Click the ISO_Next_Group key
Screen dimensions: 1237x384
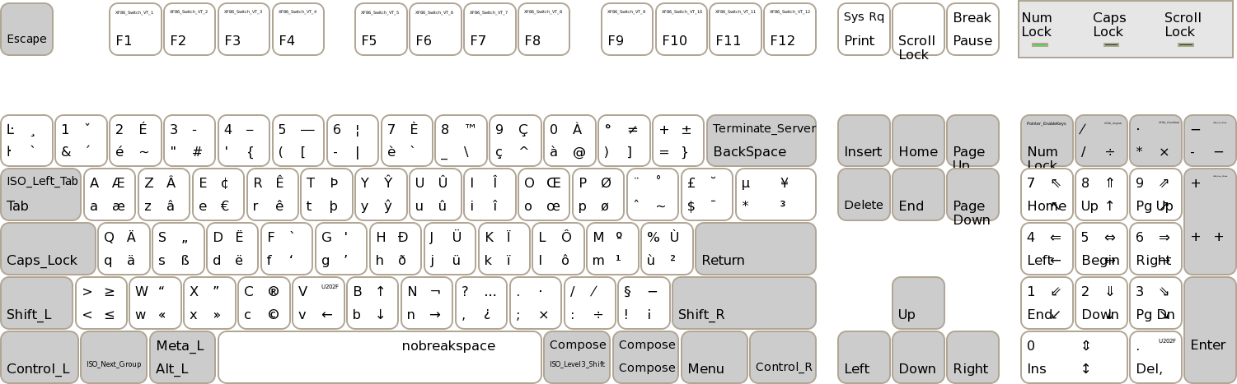[114, 357]
